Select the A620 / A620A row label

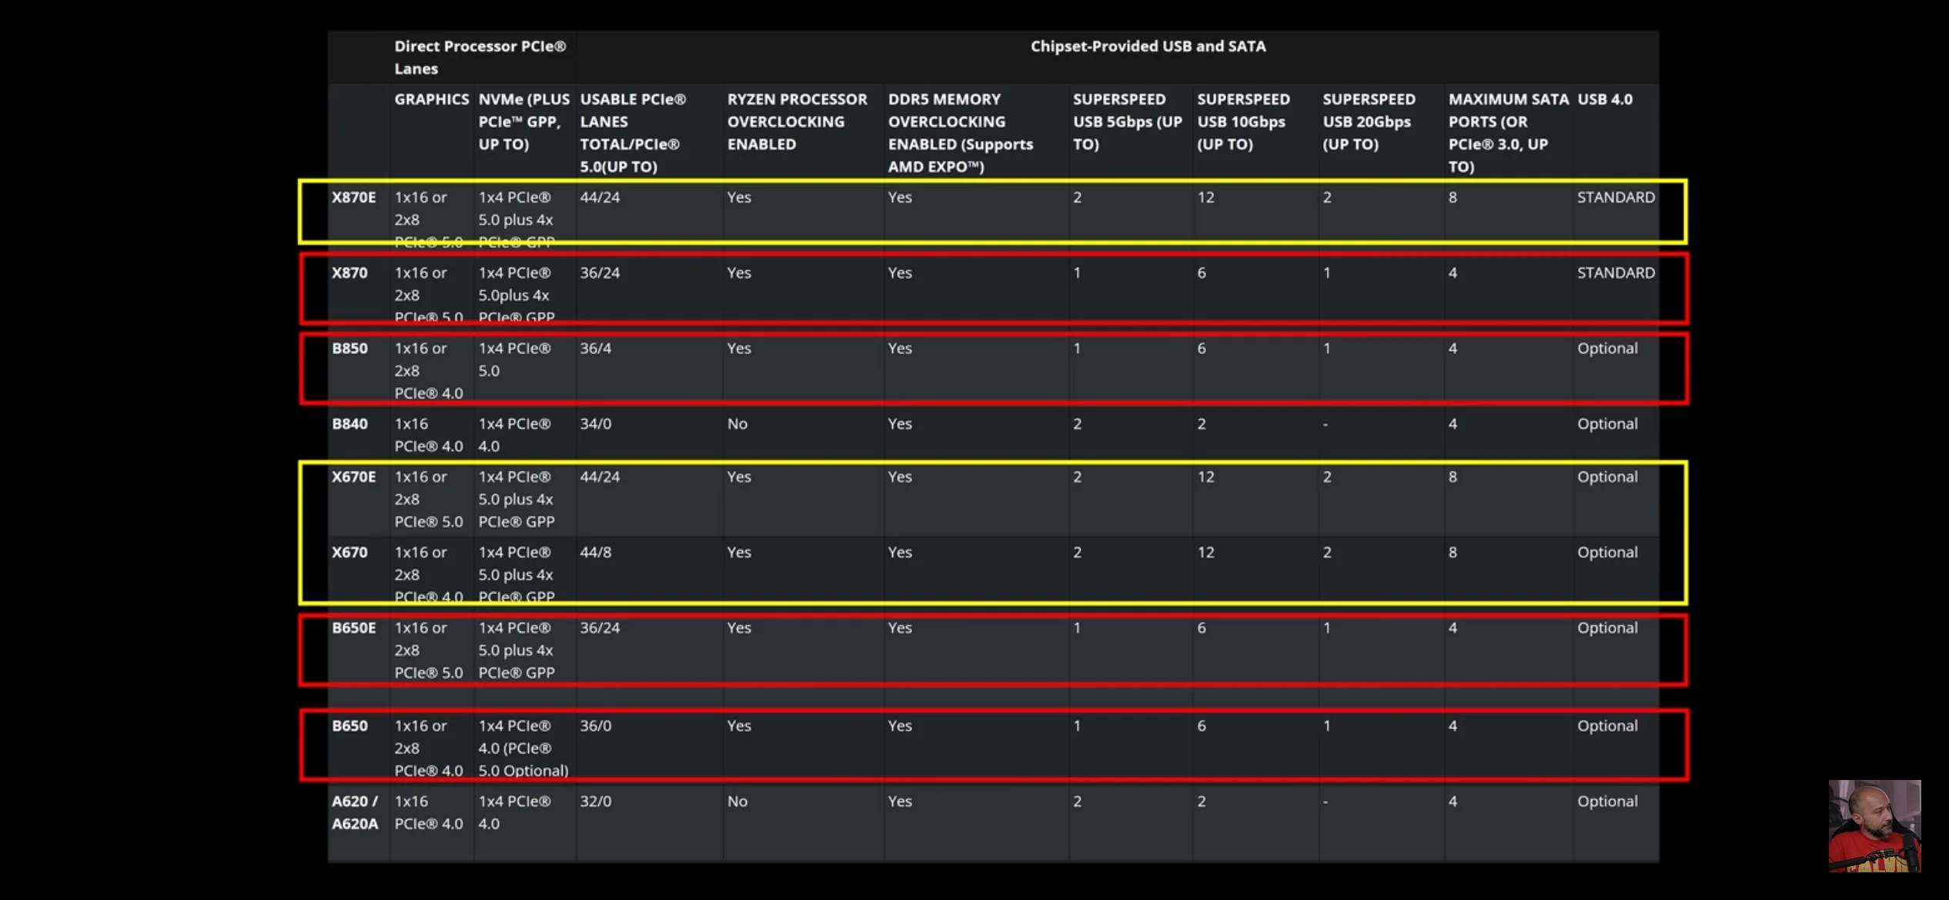coord(354,812)
